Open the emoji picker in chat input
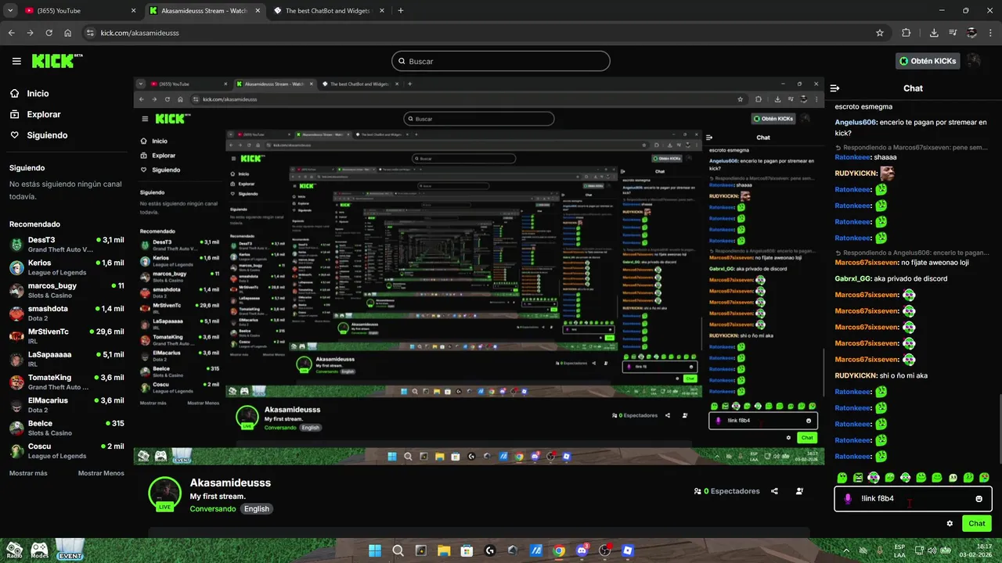1002x563 pixels. (979, 499)
